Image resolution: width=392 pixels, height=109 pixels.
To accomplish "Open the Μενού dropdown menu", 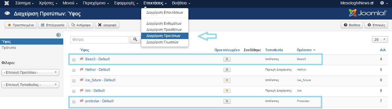I will tap(70, 3).
